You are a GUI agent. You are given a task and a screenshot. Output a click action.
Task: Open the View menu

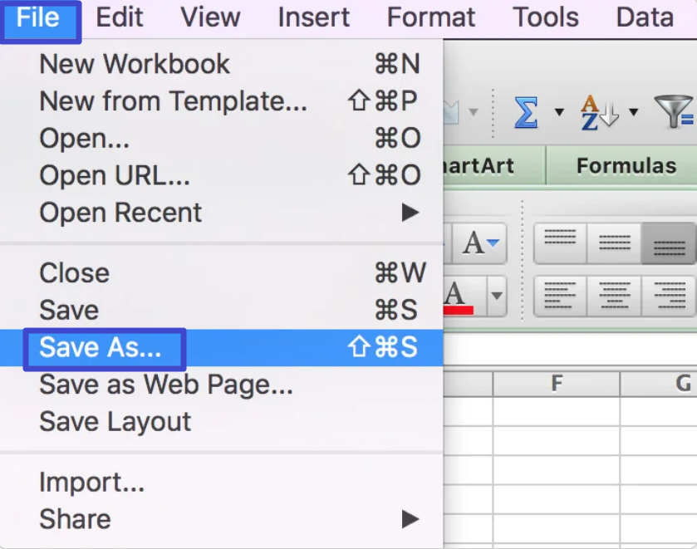(210, 17)
